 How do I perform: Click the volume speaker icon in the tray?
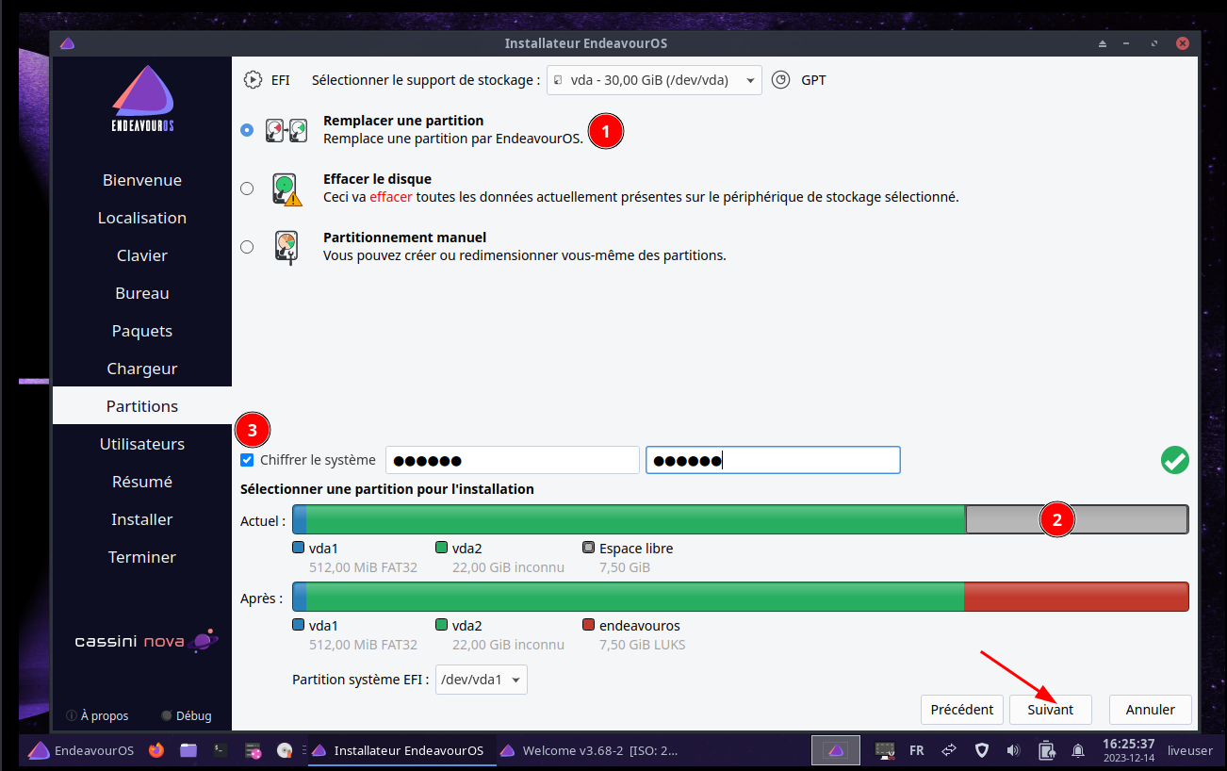[x=1013, y=750]
